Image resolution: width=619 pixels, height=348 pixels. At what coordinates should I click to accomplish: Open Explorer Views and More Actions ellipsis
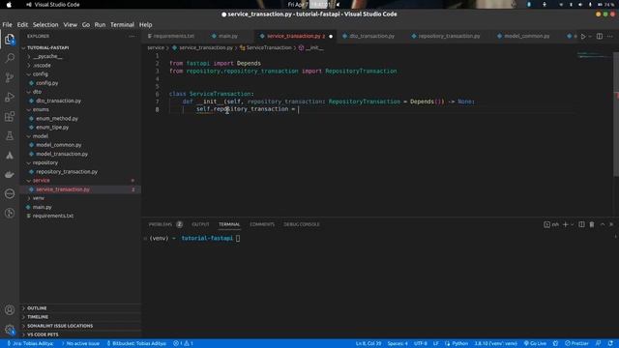pos(132,37)
